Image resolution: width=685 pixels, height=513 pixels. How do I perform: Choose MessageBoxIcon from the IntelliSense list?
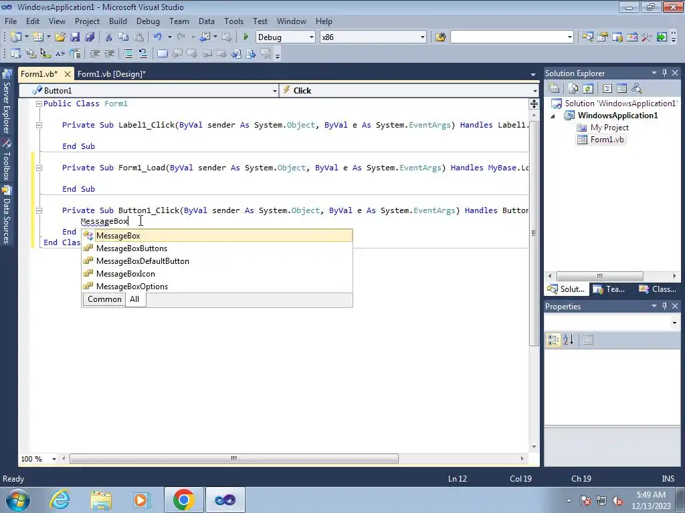point(217,273)
